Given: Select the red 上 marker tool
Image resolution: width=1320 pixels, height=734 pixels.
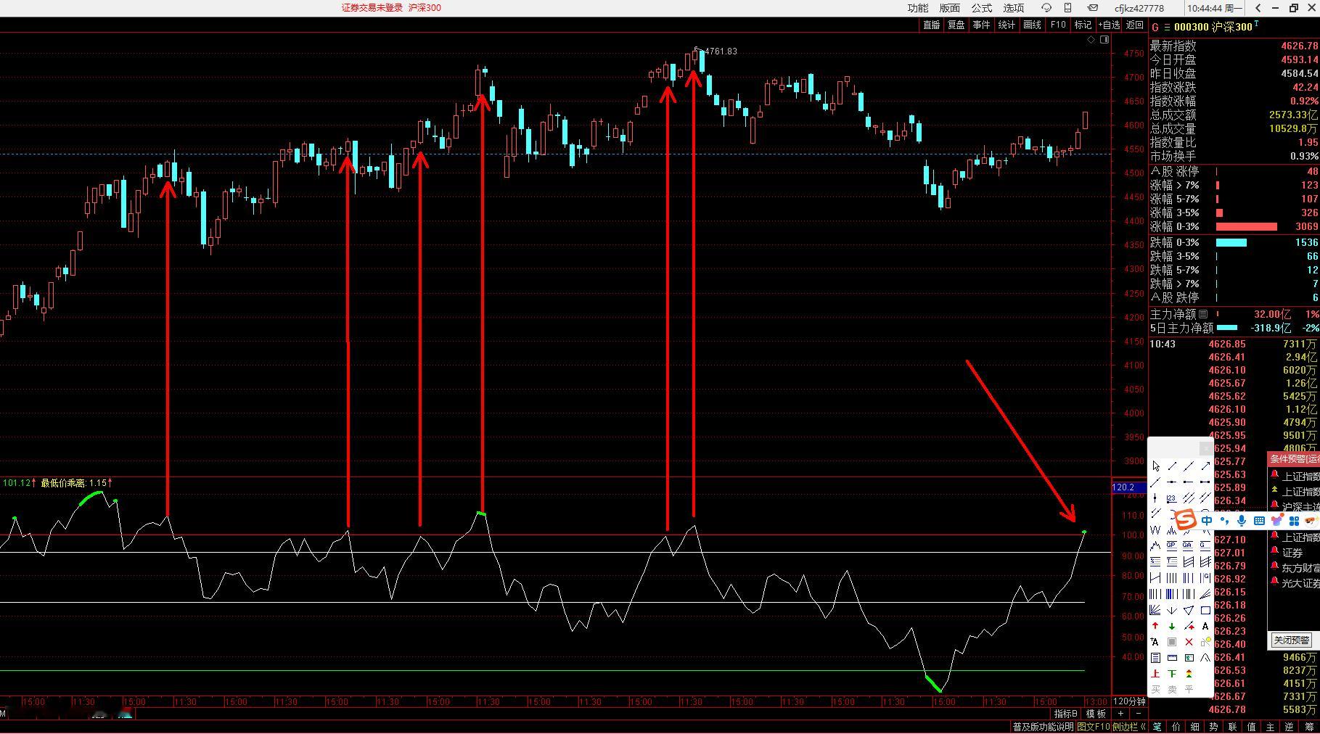Looking at the screenshot, I should [x=1155, y=674].
